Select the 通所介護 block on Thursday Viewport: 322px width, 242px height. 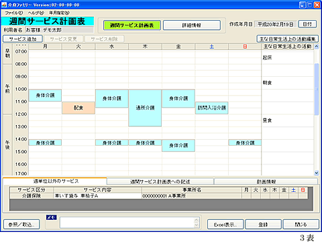145,108
